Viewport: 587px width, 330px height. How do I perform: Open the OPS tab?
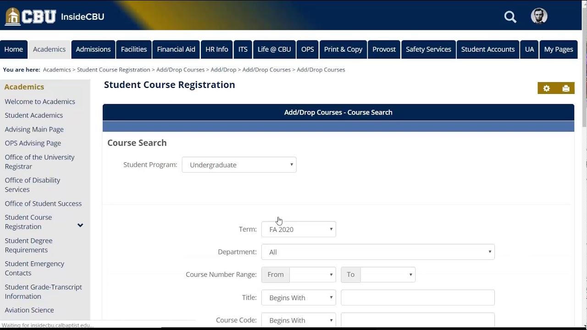[x=308, y=49]
